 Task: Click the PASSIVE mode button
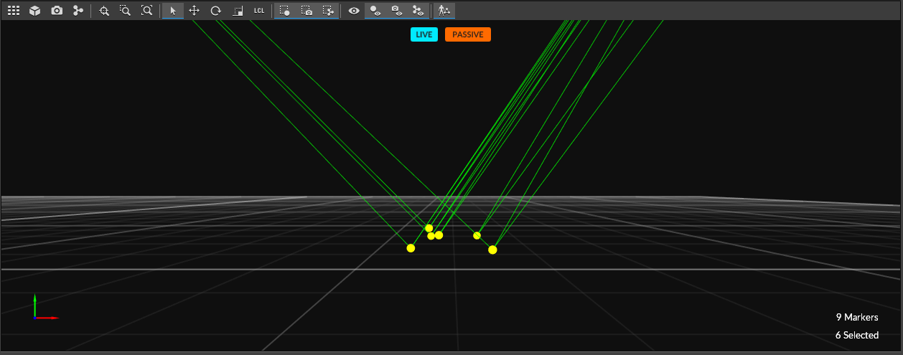point(468,34)
